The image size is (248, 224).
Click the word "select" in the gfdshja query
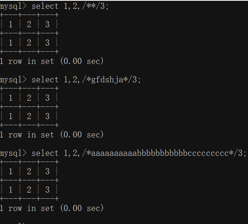tap(45, 80)
